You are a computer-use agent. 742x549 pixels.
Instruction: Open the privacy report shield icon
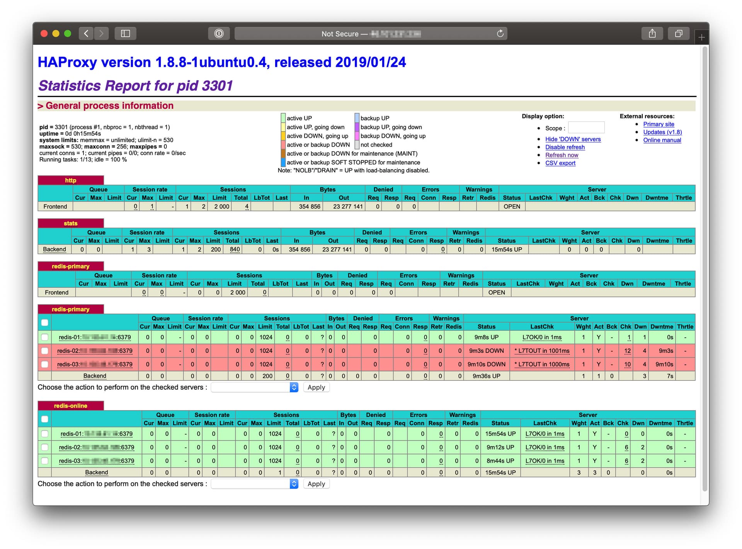click(219, 34)
